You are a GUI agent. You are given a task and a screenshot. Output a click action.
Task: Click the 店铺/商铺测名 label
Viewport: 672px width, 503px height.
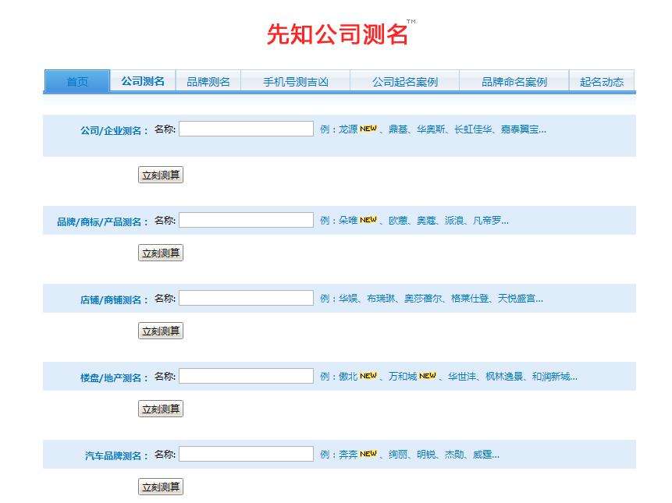click(x=114, y=299)
